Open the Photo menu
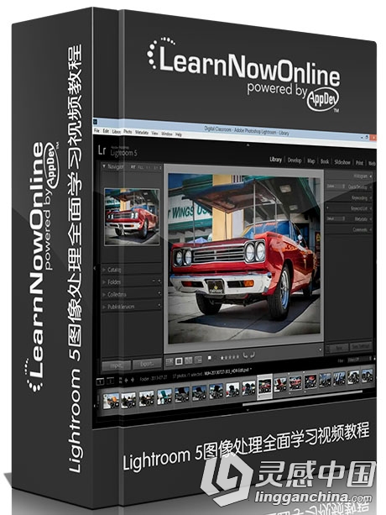The width and height of the screenshot is (386, 515). (128, 132)
